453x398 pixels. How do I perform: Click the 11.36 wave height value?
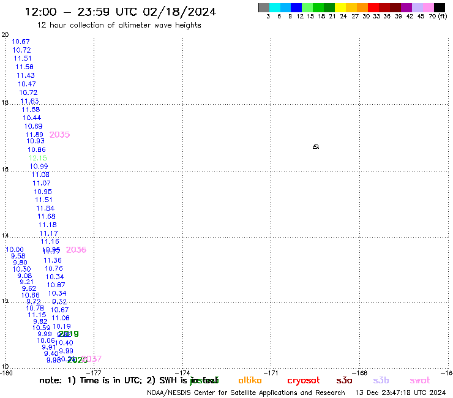pyautogui.click(x=53, y=260)
